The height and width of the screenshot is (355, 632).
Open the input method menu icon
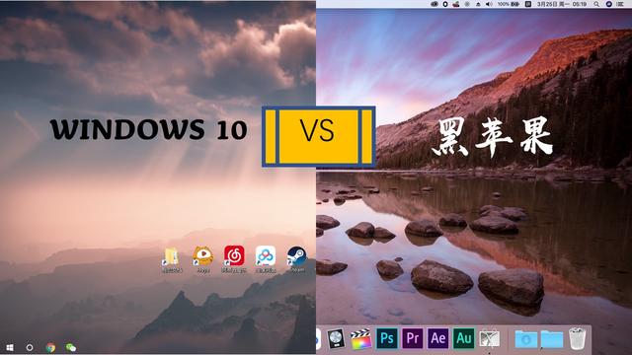click(x=528, y=4)
